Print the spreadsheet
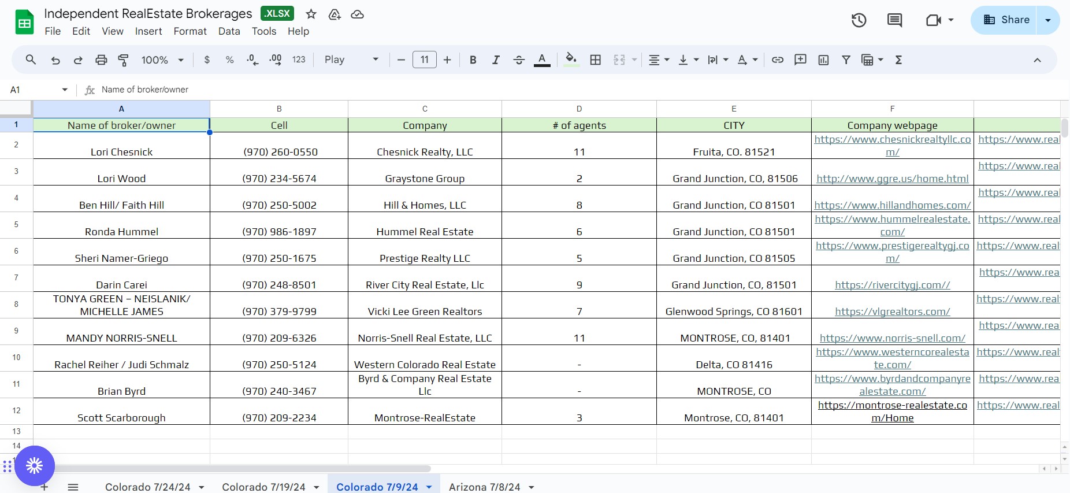The height and width of the screenshot is (493, 1070). tap(101, 60)
